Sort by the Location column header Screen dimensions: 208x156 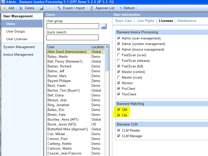[98, 47]
